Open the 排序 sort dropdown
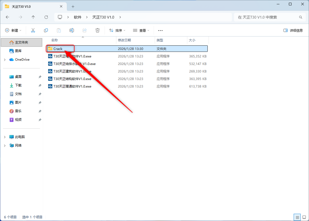Viewport: 309px width, 221px height. click(x=117, y=30)
